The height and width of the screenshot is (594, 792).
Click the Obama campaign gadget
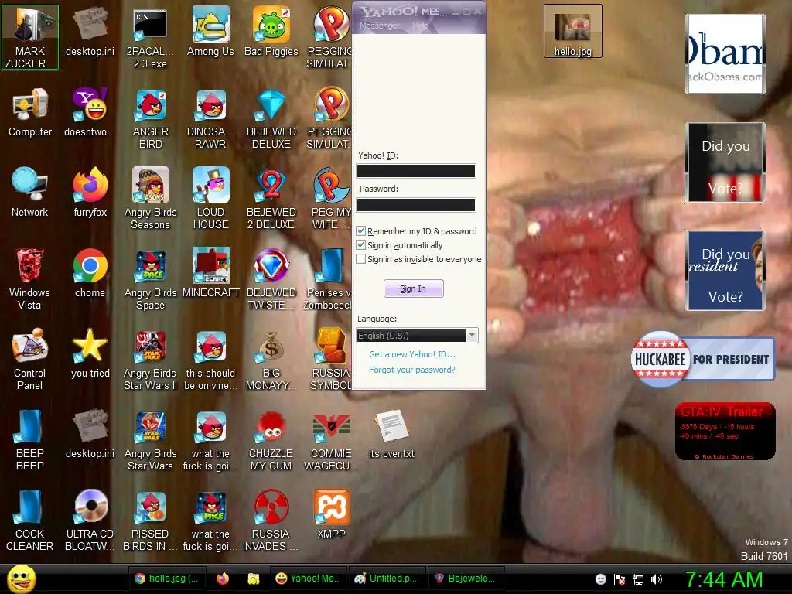click(725, 54)
